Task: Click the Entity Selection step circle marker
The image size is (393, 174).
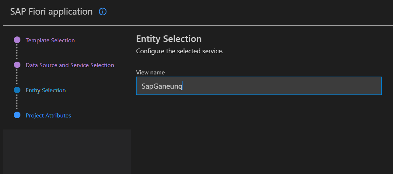Action: (x=17, y=90)
